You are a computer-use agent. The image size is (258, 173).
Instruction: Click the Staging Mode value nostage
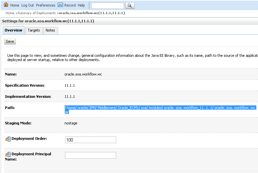[x=71, y=123]
